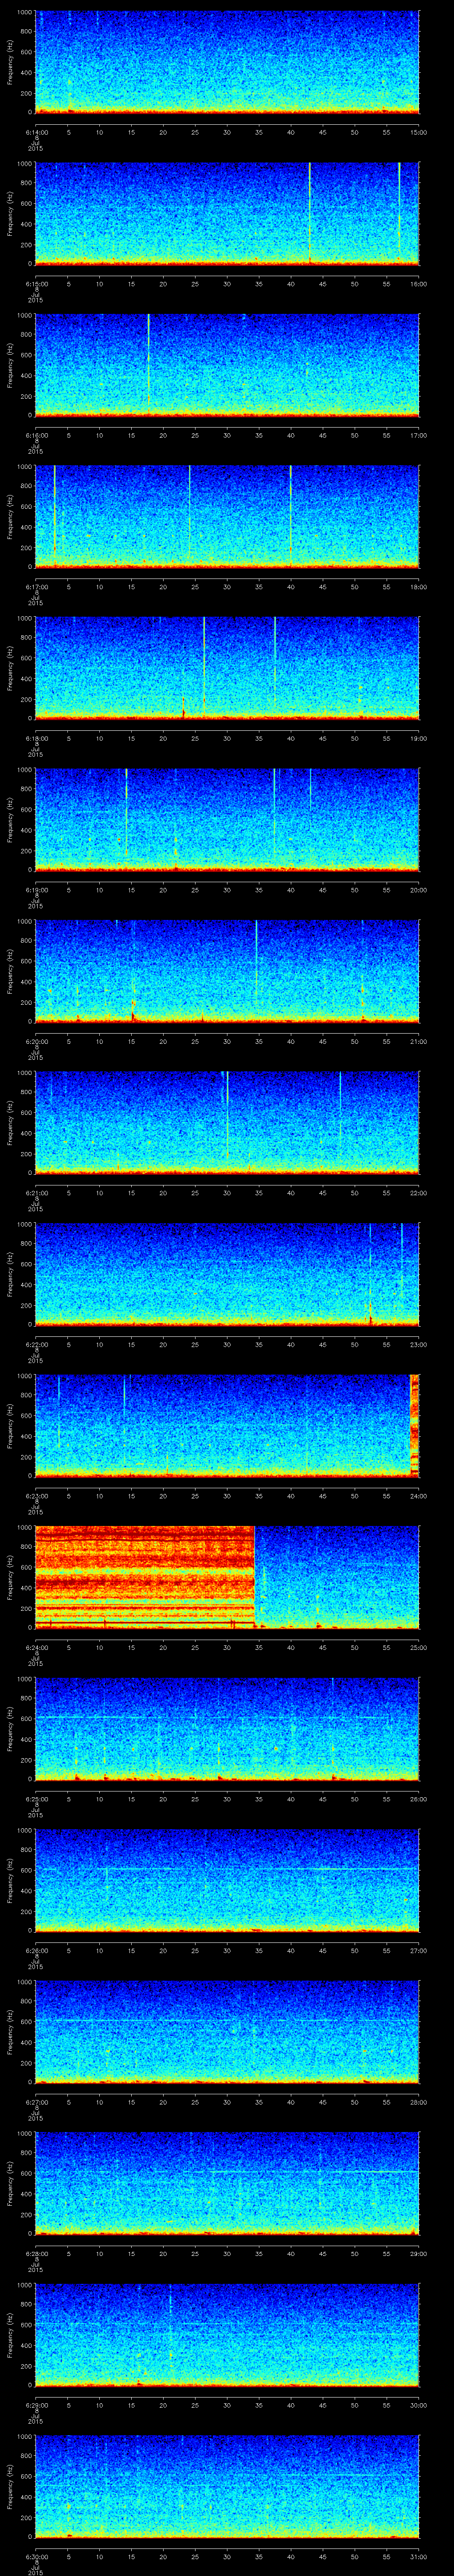The height and width of the screenshot is (2576, 454).
Task: Click the '29:00' end time label
Action: [x=418, y=2253]
